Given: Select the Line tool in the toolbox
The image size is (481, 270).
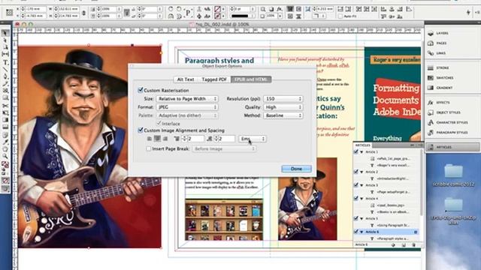Looking at the screenshot, I should click(x=5, y=70).
